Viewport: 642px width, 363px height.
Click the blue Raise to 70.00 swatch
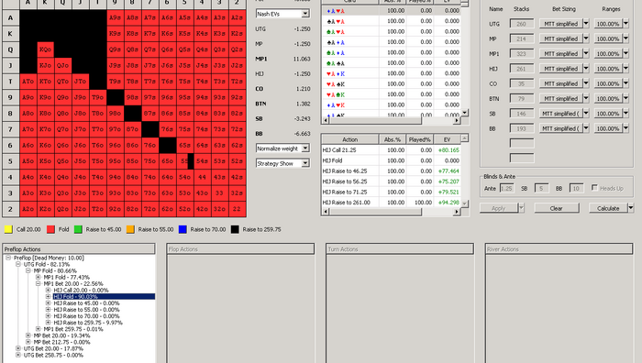[183, 229]
